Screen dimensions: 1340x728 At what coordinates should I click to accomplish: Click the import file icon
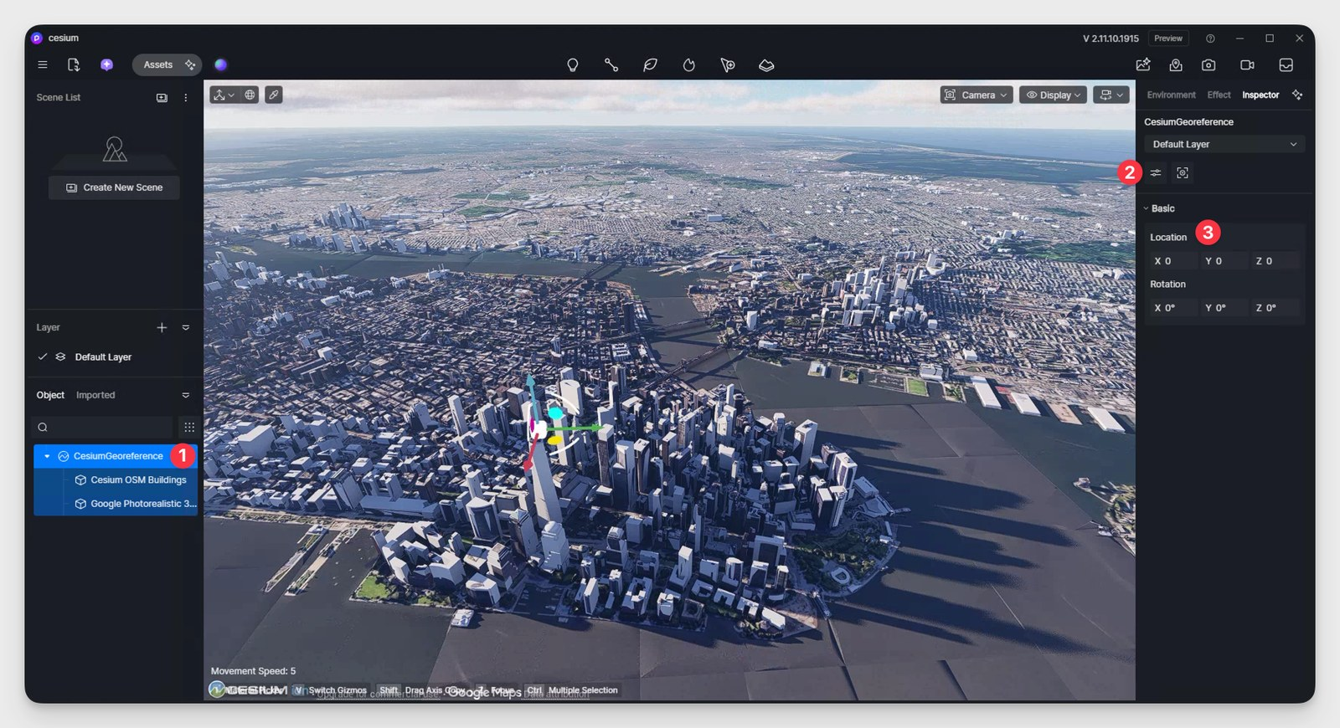pyautogui.click(x=74, y=64)
